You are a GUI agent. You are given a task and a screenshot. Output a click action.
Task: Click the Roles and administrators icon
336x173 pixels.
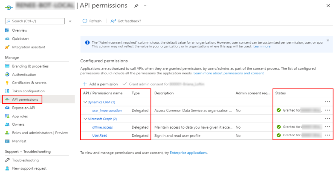7,133
